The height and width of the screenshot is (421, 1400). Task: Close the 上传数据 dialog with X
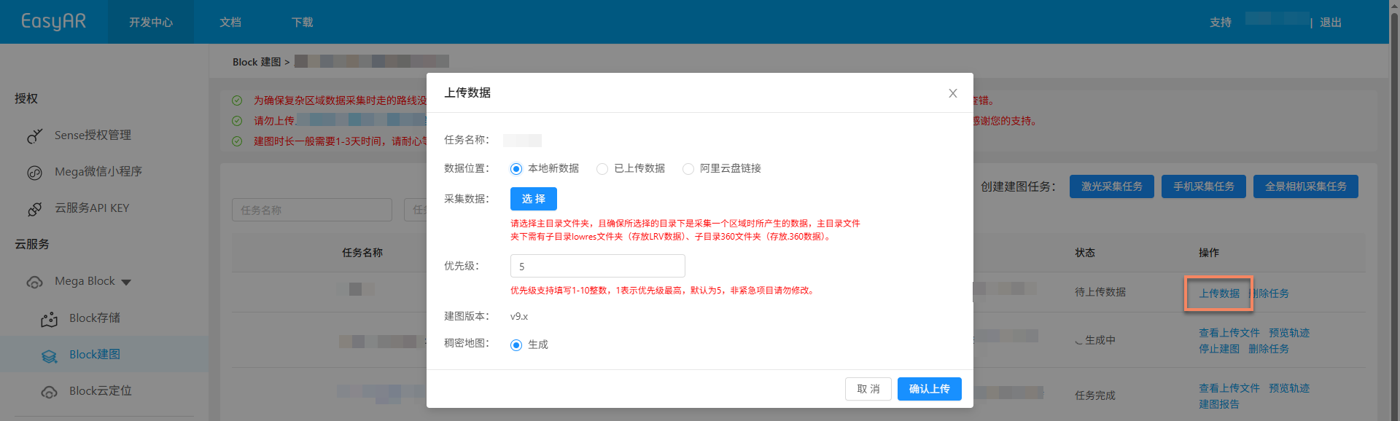[952, 93]
